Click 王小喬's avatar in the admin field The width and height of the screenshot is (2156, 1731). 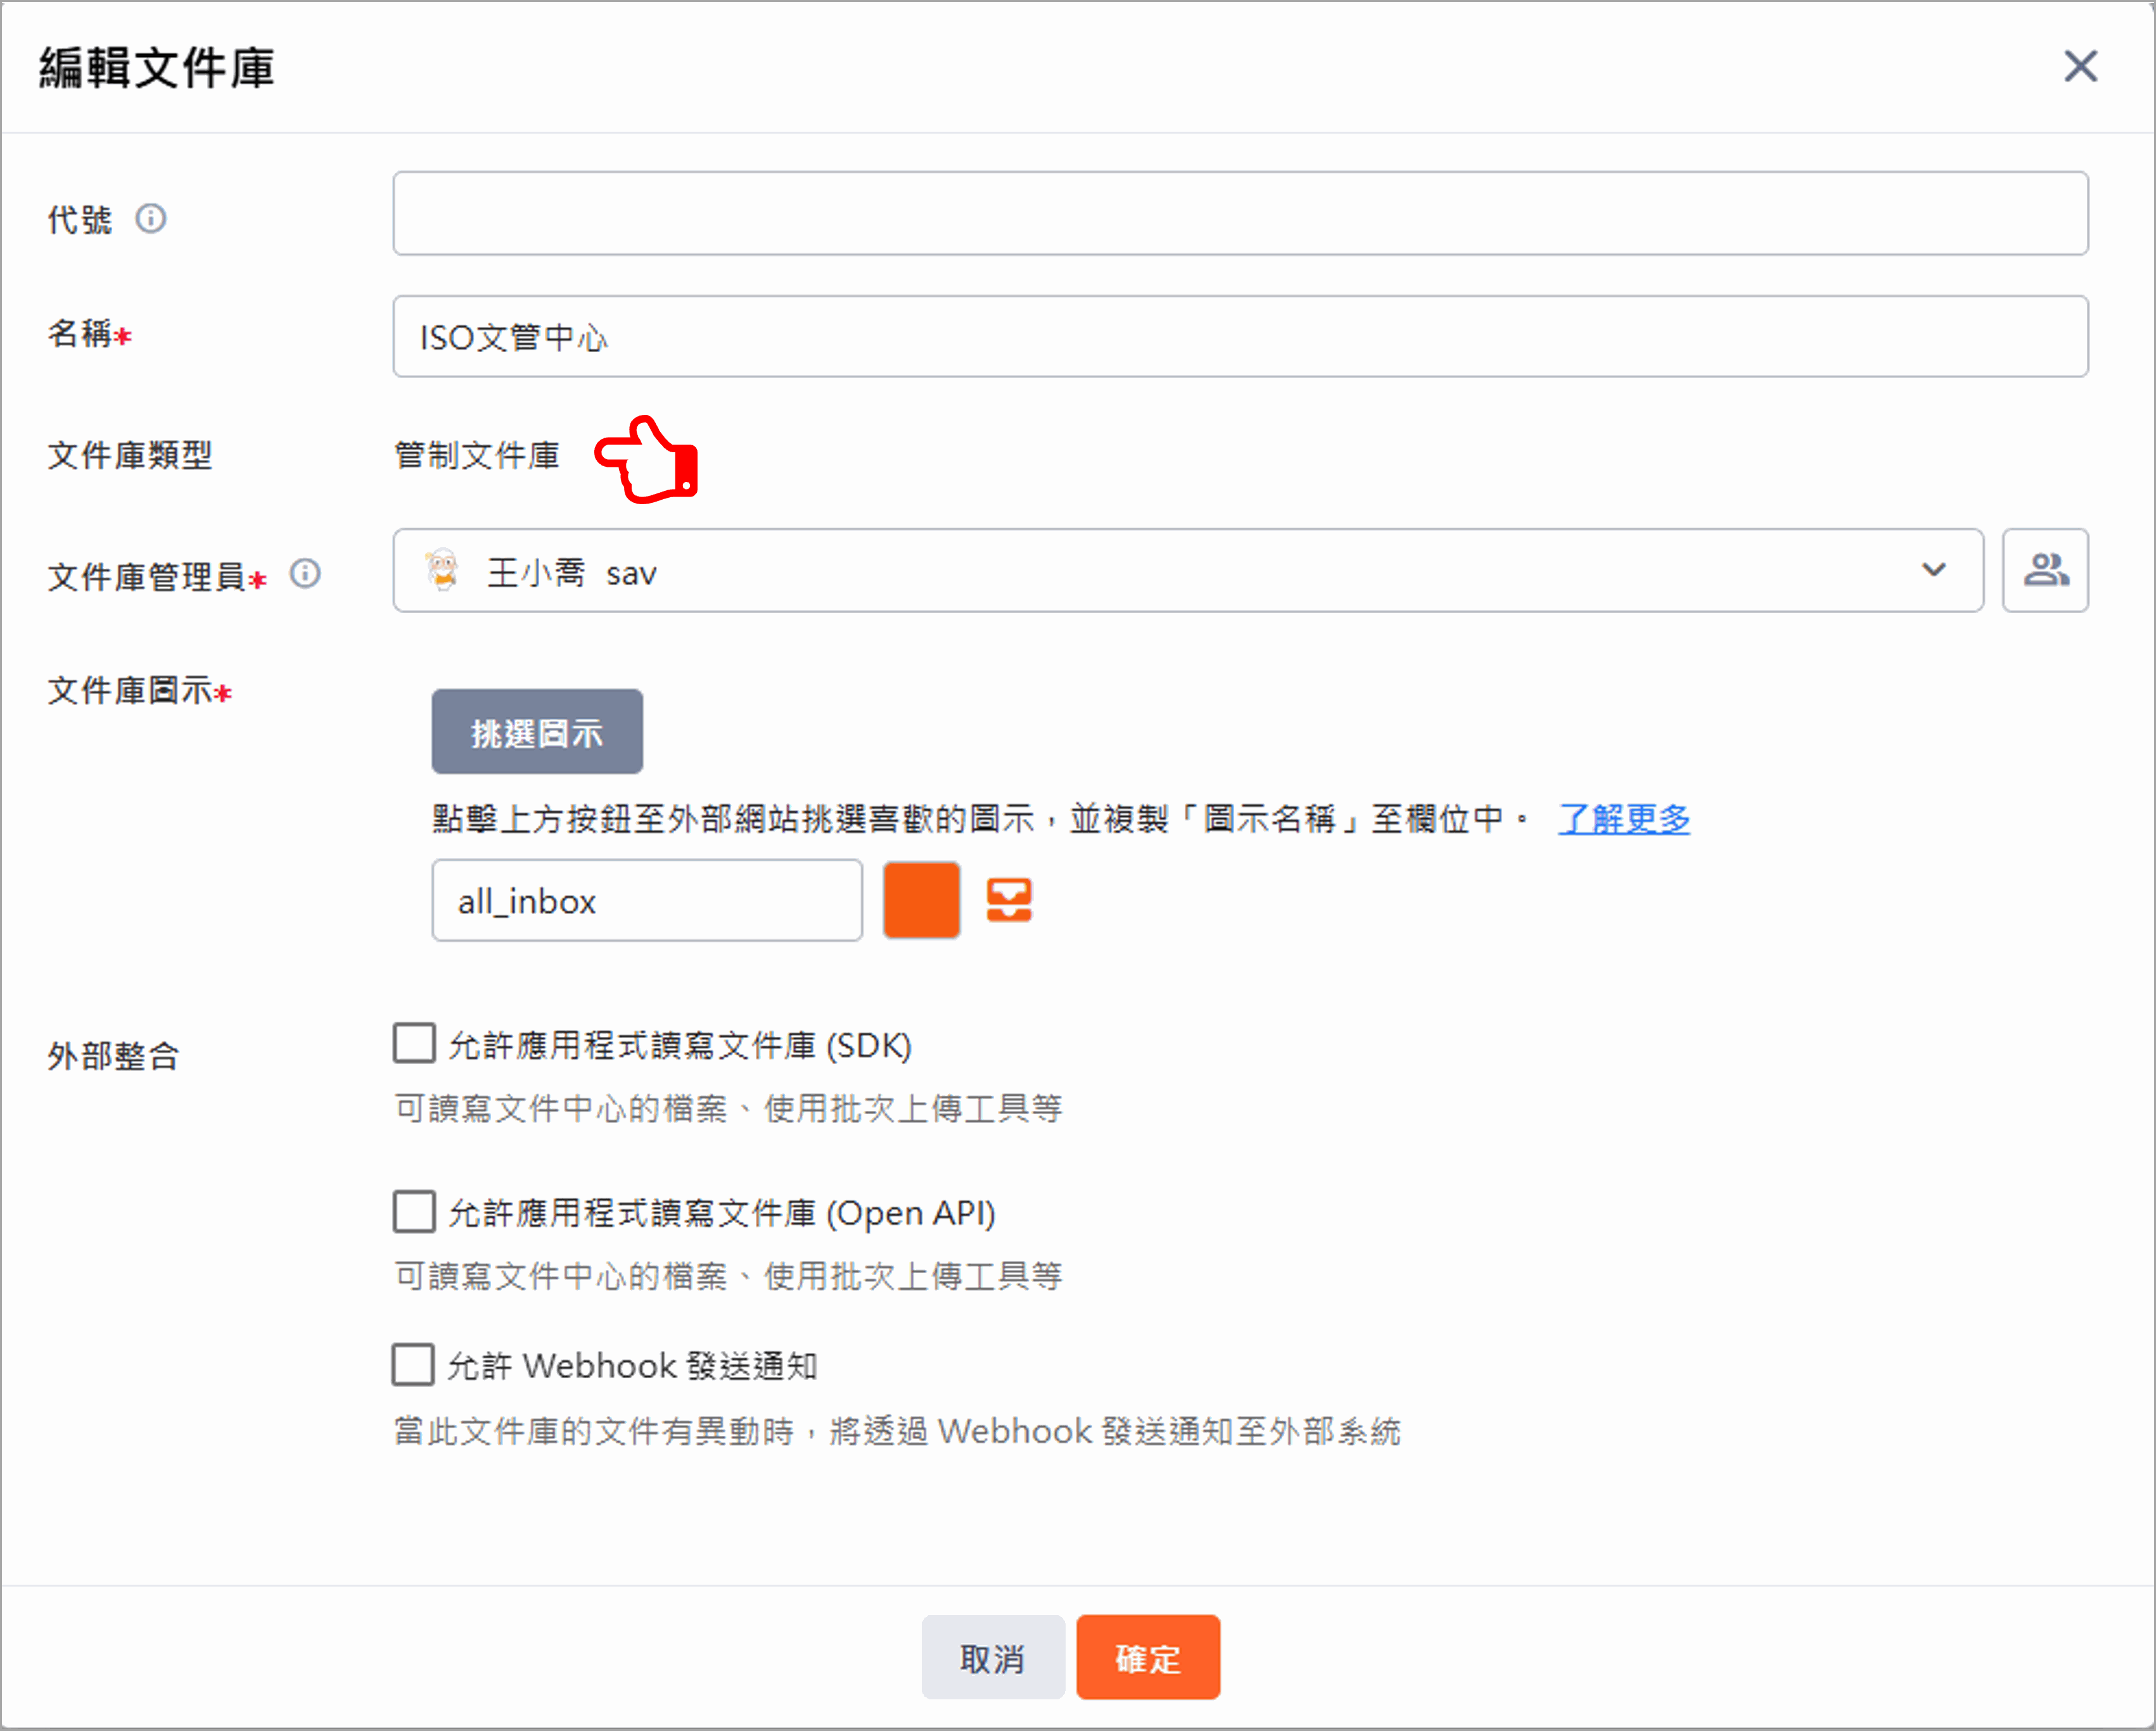443,569
